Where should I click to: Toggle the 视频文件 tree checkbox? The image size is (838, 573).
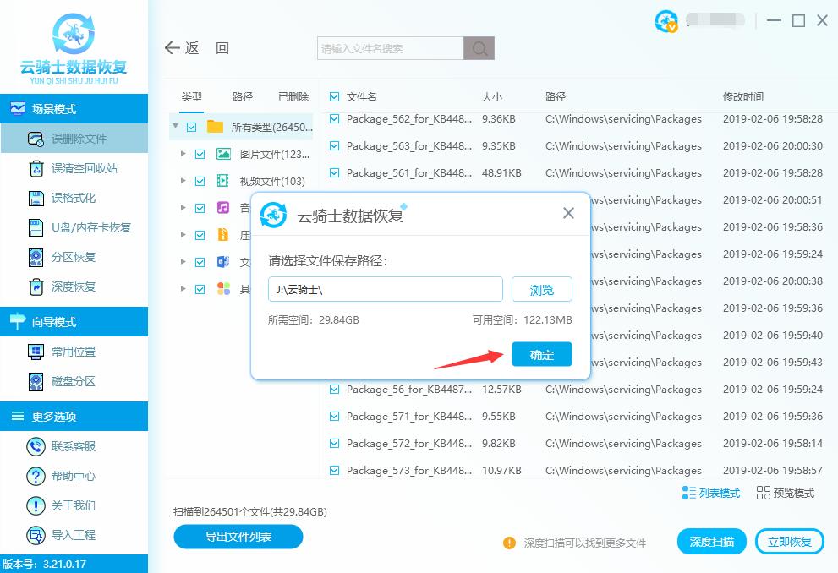(x=200, y=181)
